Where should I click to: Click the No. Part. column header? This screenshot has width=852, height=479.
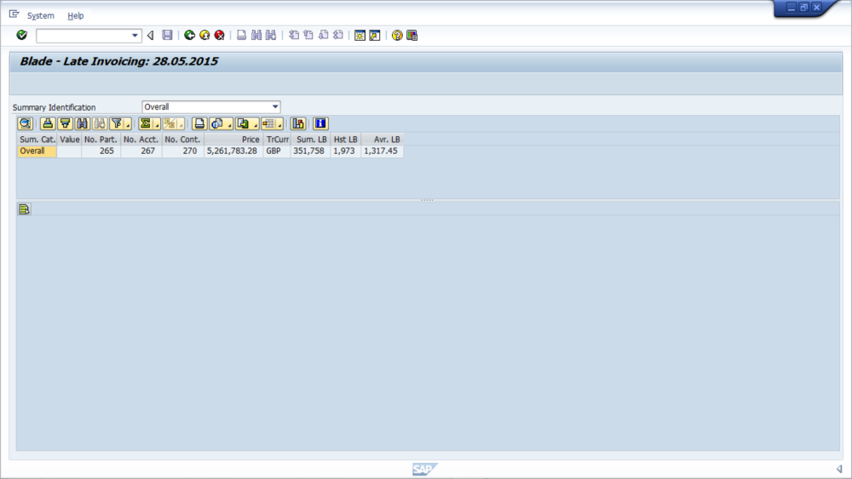[101, 140]
